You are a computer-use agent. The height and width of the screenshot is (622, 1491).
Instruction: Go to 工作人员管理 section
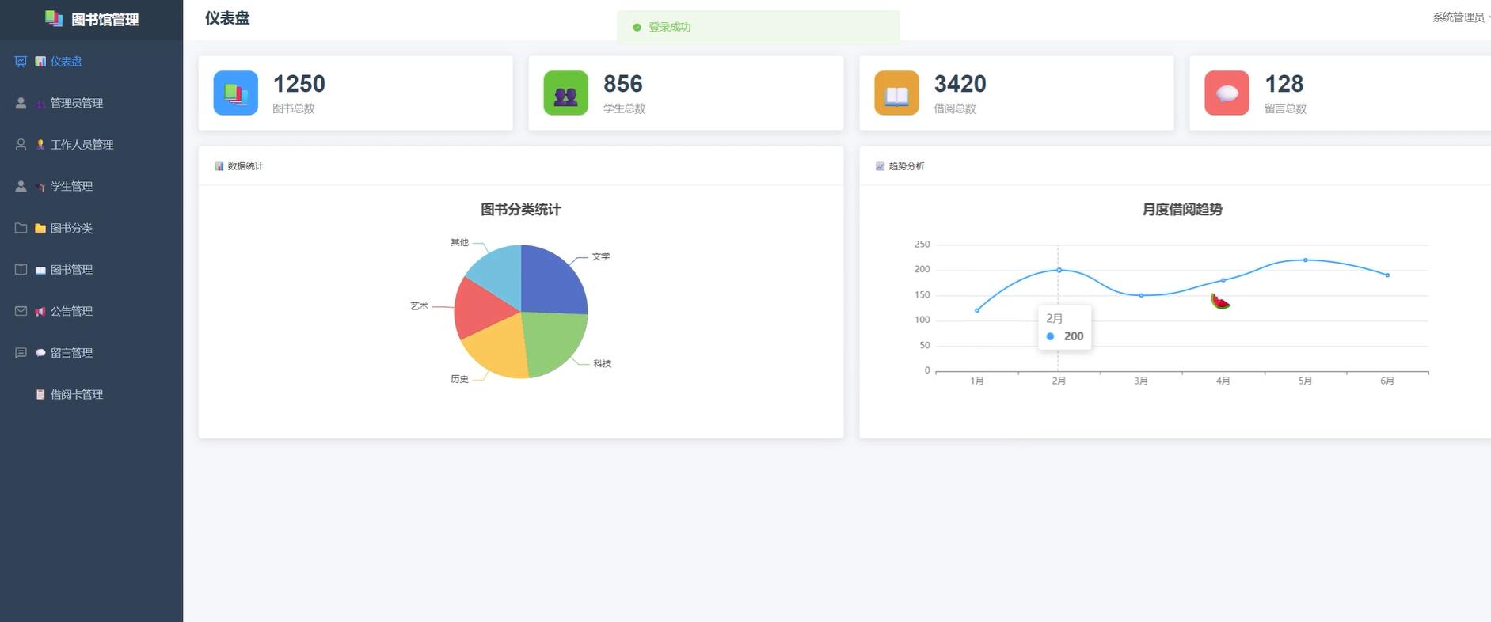[91, 145]
